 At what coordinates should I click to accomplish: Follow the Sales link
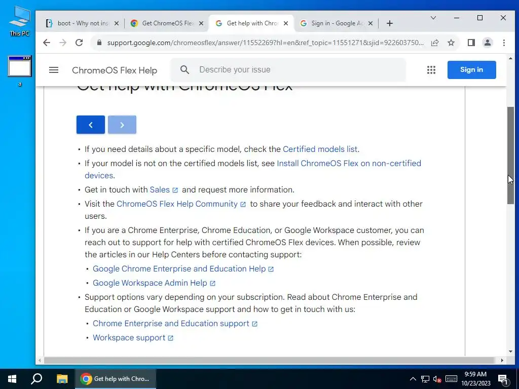tap(160, 190)
